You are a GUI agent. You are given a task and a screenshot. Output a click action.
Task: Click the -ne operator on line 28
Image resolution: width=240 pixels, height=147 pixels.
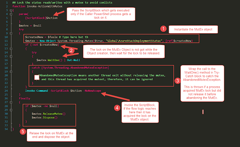click(x=45, y=106)
